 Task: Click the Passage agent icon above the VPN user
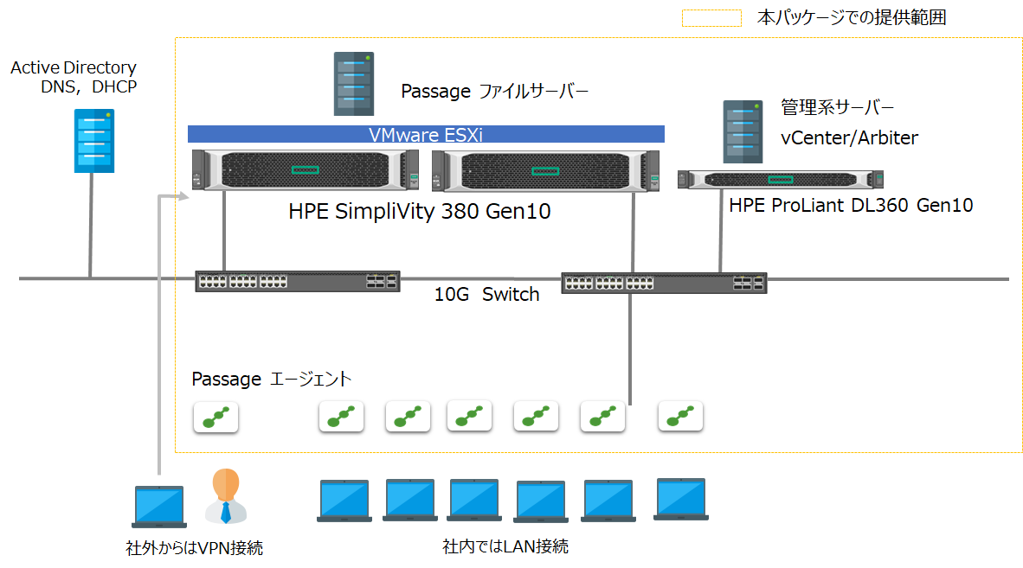216,418
